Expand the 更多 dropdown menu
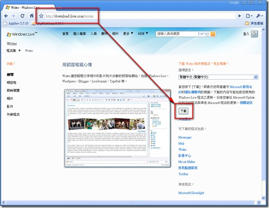This screenshot has height=208, width=269. 128,33
